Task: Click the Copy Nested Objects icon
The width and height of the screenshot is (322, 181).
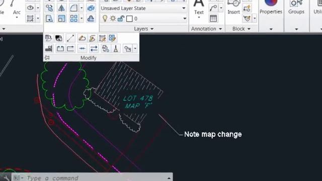Action: (x=106, y=49)
